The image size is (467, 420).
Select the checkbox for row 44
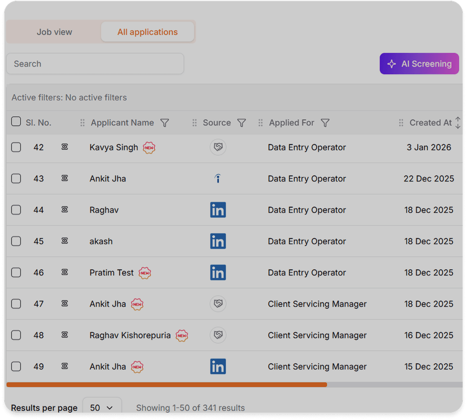16,210
